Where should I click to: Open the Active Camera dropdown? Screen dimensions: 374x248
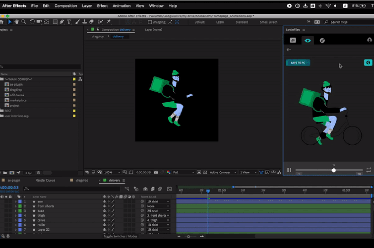coord(223,172)
